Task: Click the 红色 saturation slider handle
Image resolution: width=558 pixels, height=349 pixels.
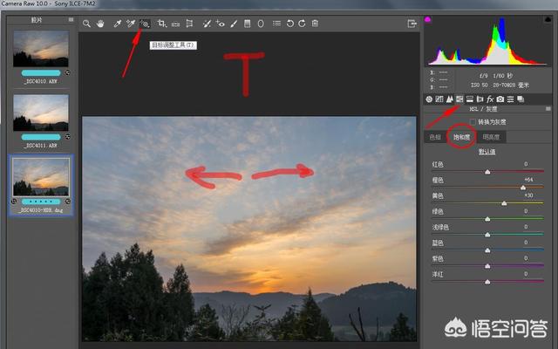Action: coord(487,172)
